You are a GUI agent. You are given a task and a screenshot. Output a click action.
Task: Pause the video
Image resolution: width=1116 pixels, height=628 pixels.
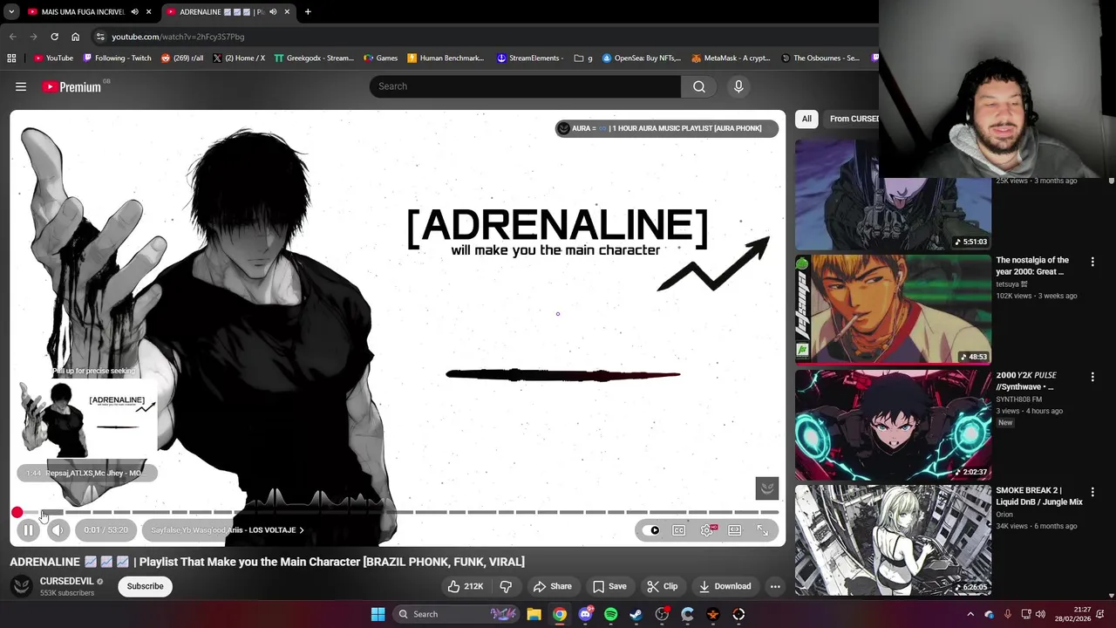28,530
